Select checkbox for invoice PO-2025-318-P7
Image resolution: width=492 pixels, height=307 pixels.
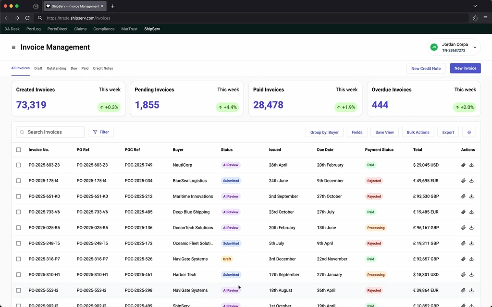[19, 259]
